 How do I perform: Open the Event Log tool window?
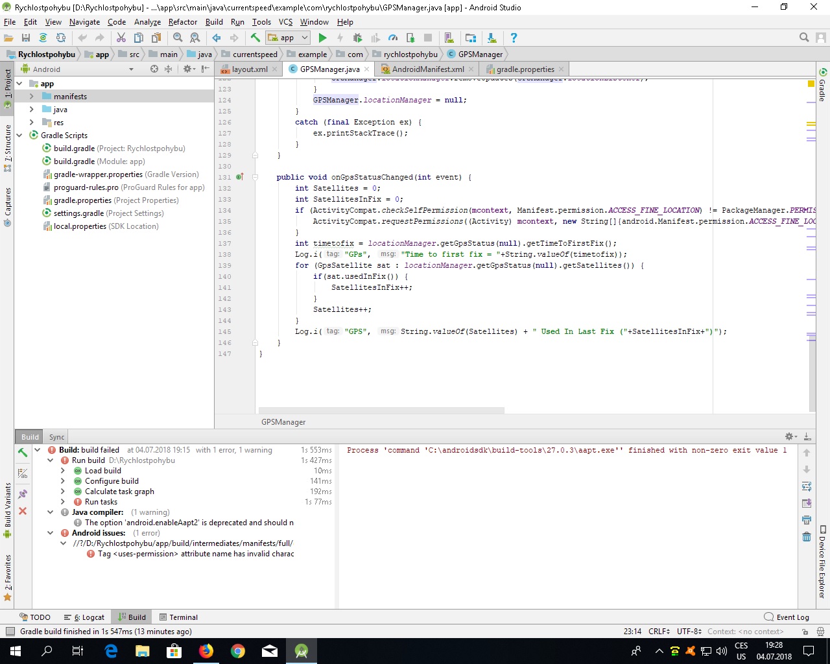click(x=787, y=617)
